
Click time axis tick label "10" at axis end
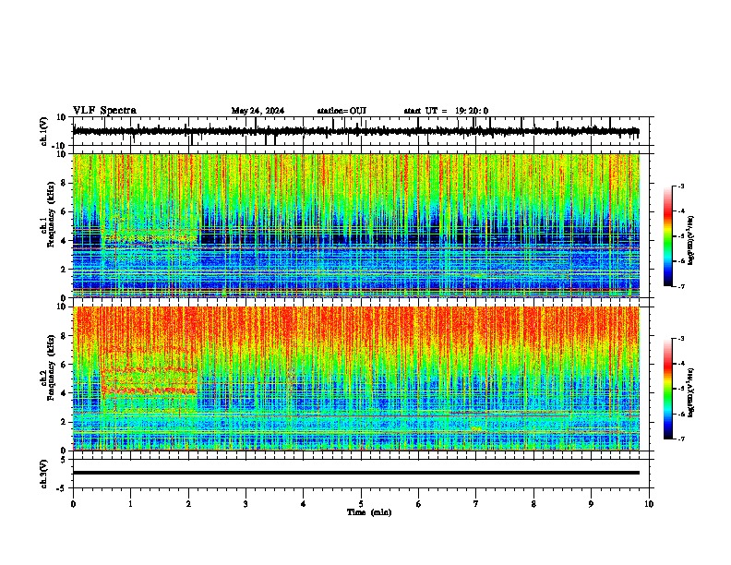(649, 504)
